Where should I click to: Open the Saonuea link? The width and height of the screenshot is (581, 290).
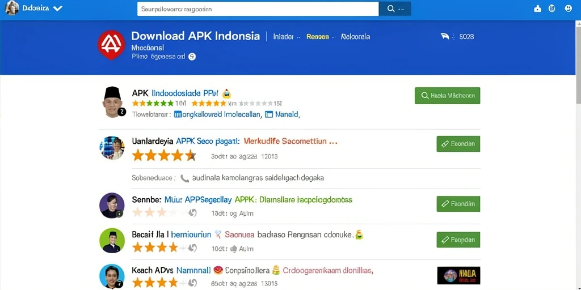coord(239,234)
